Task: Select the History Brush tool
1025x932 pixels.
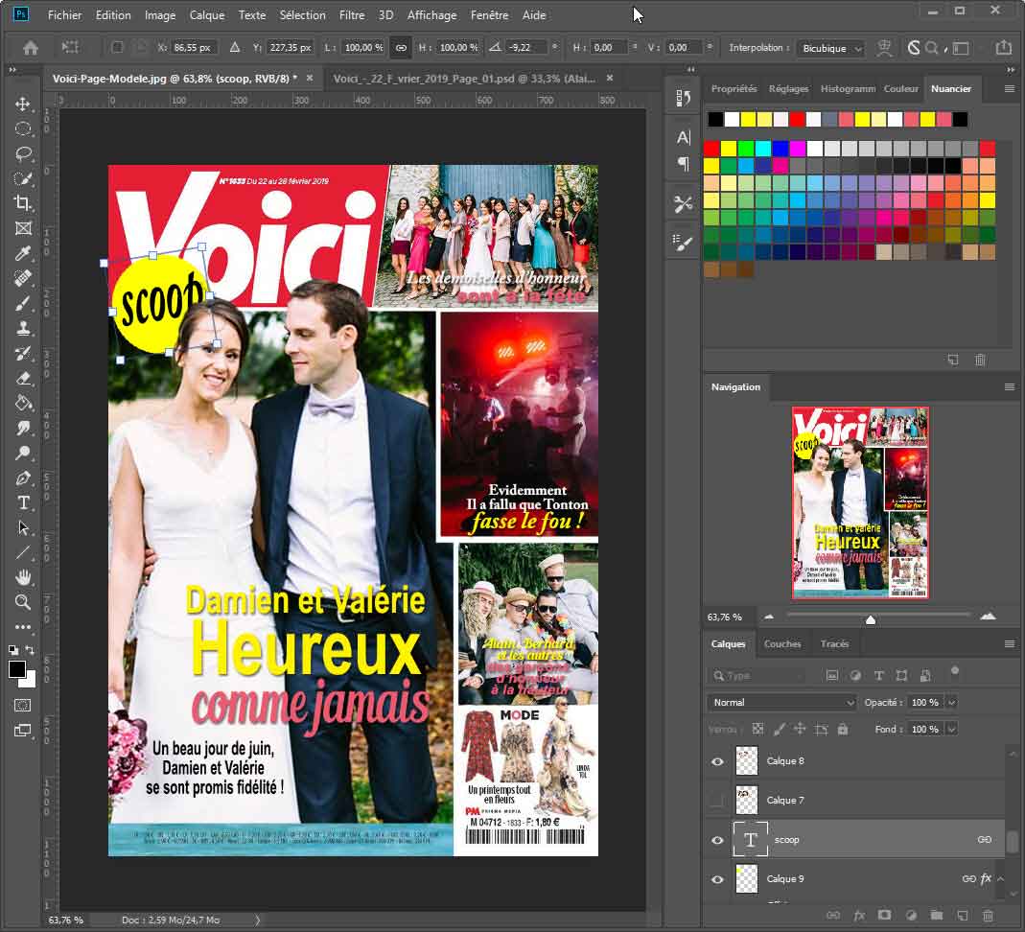Action: coord(23,353)
